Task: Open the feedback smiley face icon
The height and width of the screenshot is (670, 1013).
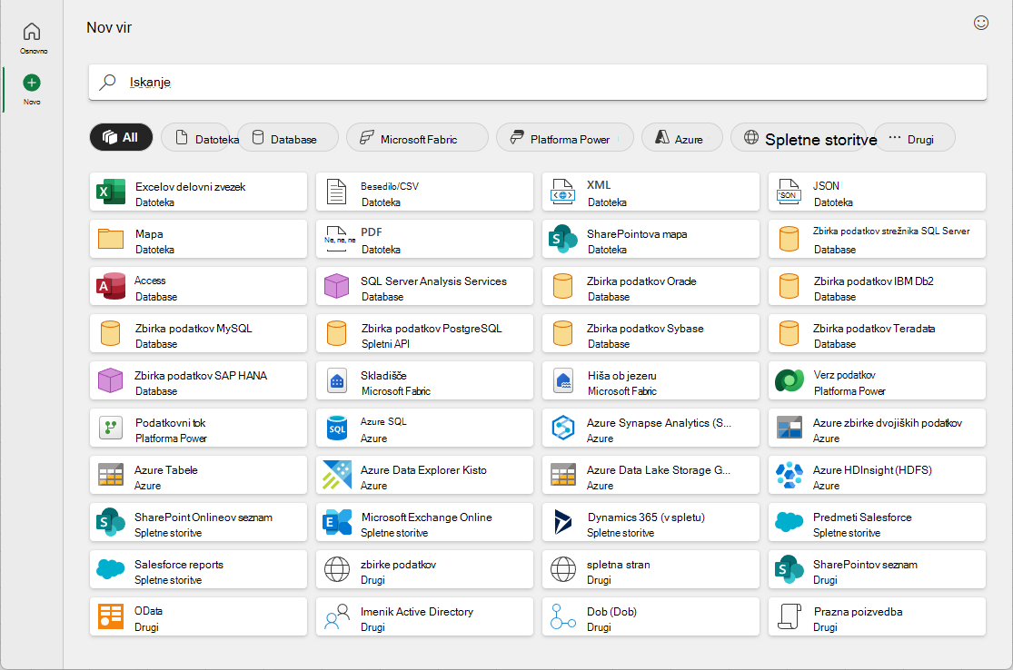Action: pyautogui.click(x=980, y=23)
